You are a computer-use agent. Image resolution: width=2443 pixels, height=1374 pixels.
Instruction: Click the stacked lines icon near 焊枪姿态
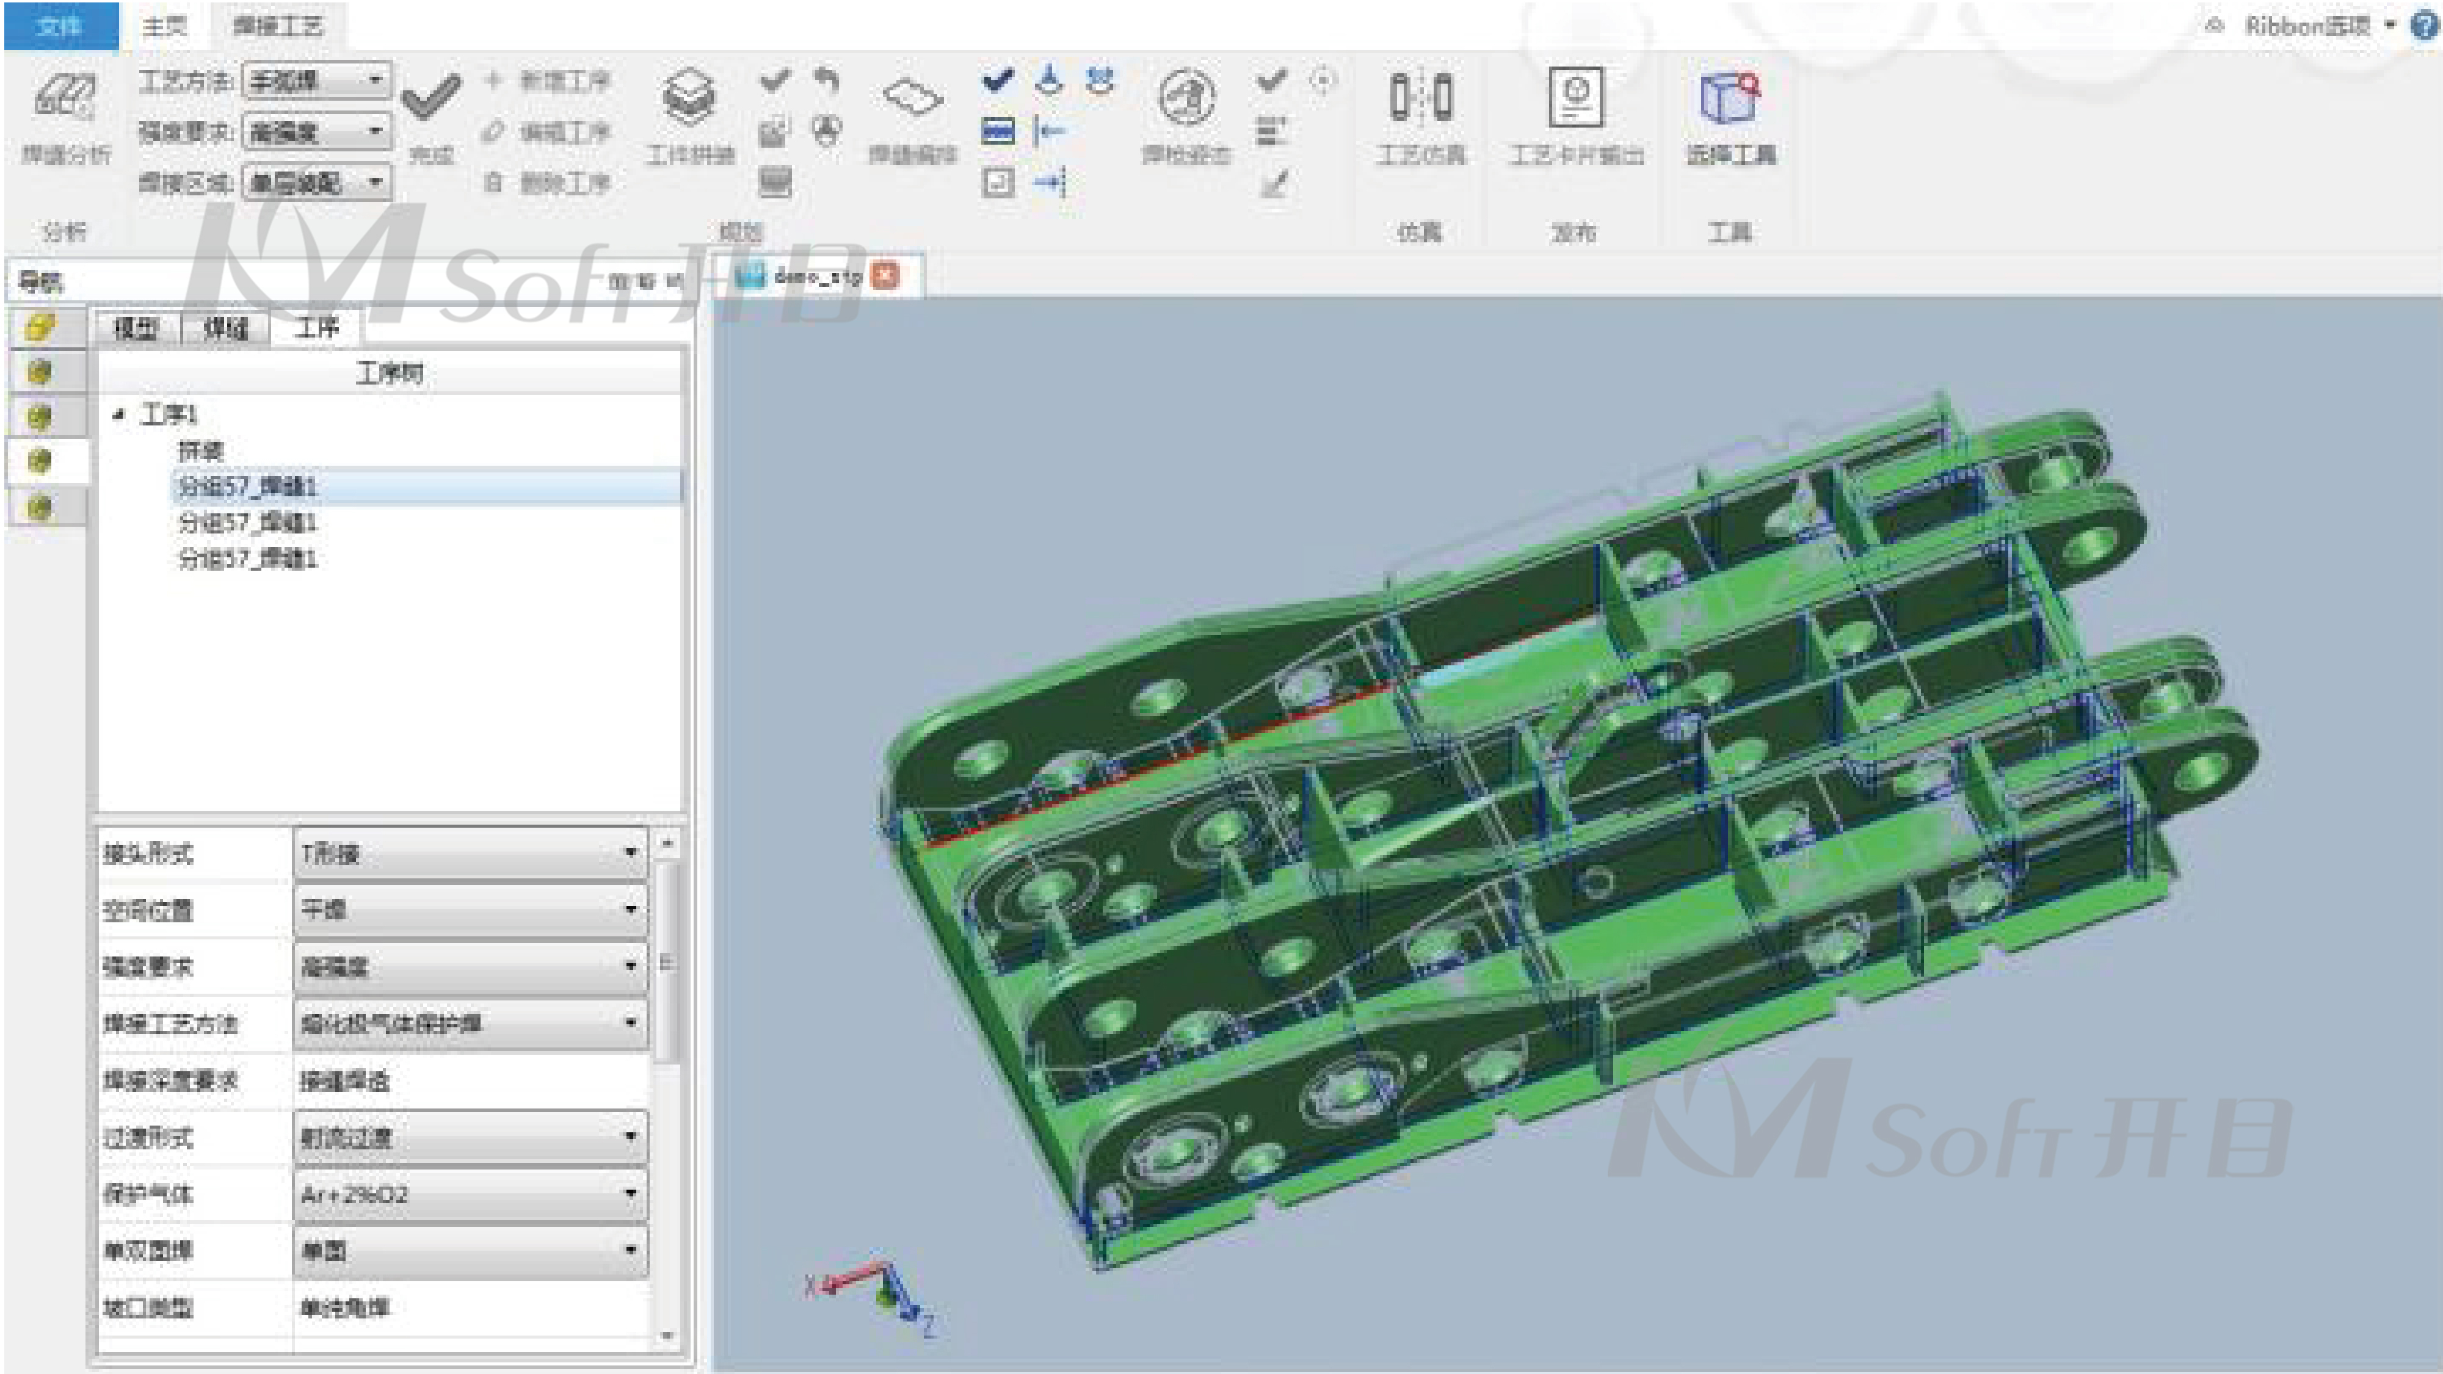click(x=1272, y=131)
